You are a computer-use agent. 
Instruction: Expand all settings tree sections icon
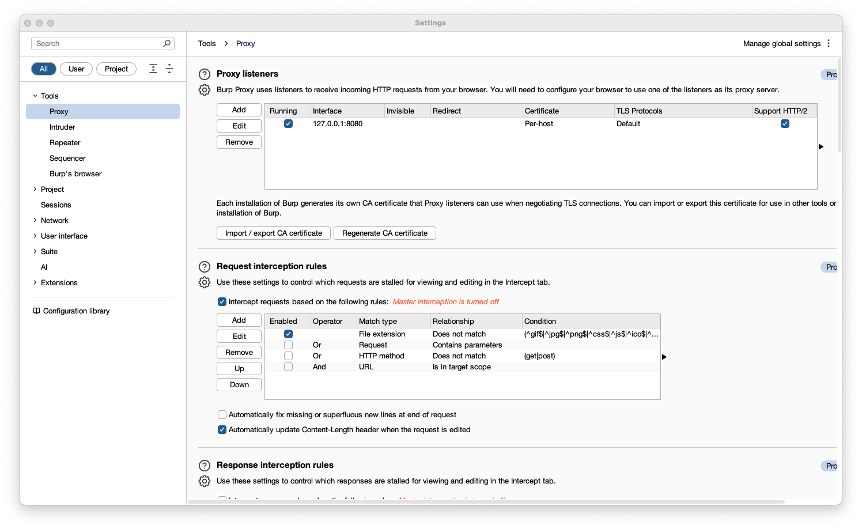click(x=153, y=69)
